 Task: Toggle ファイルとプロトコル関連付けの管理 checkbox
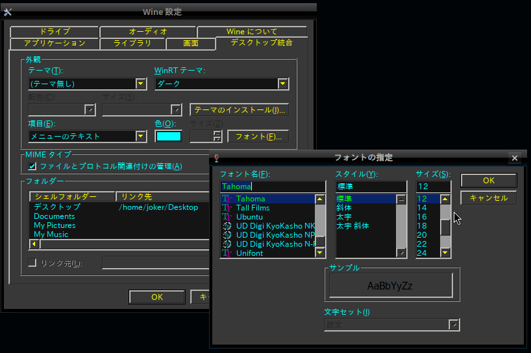click(x=32, y=166)
